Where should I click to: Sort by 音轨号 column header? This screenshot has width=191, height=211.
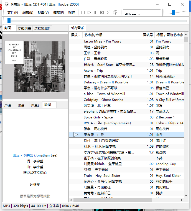tap(146, 35)
